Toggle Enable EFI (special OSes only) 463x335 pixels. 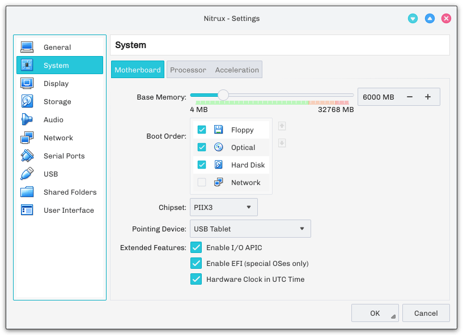pos(196,263)
